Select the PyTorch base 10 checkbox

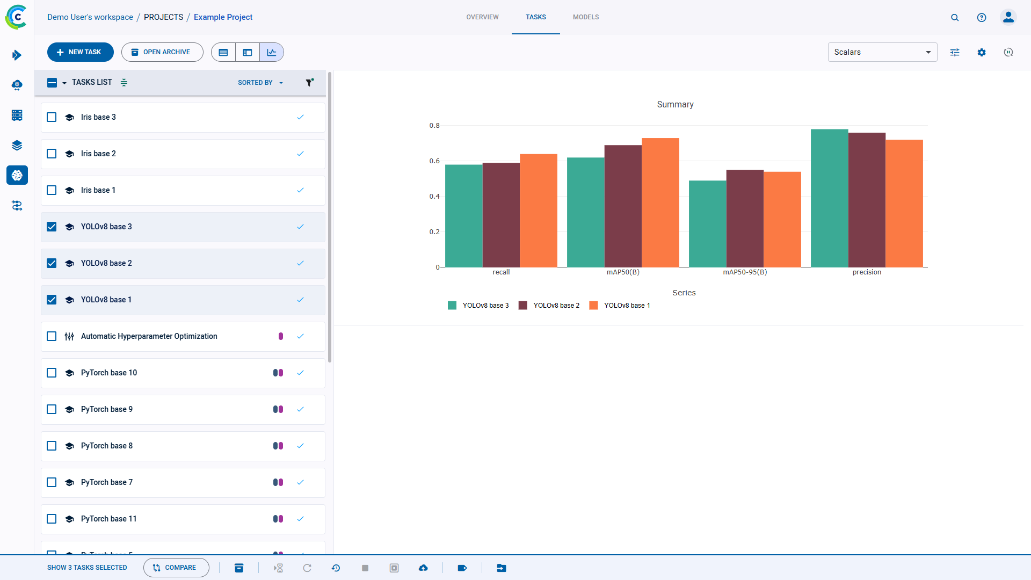52,373
